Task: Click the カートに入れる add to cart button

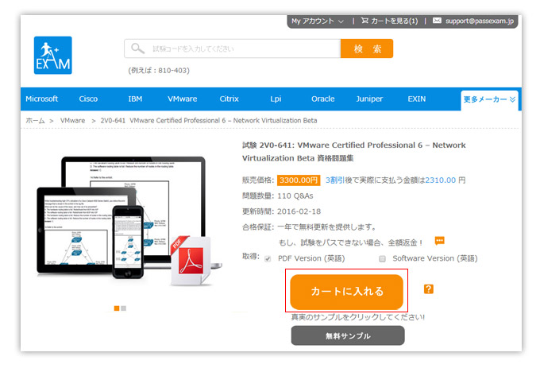Action: point(346,292)
